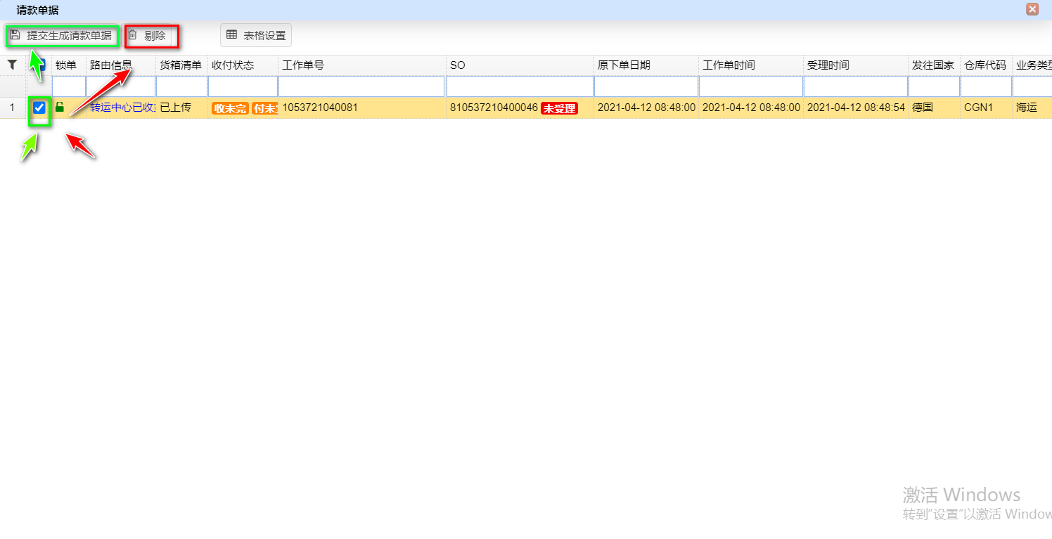This screenshot has width=1052, height=539.
Task: Sort by the 收付状态 column header
Action: pos(243,65)
